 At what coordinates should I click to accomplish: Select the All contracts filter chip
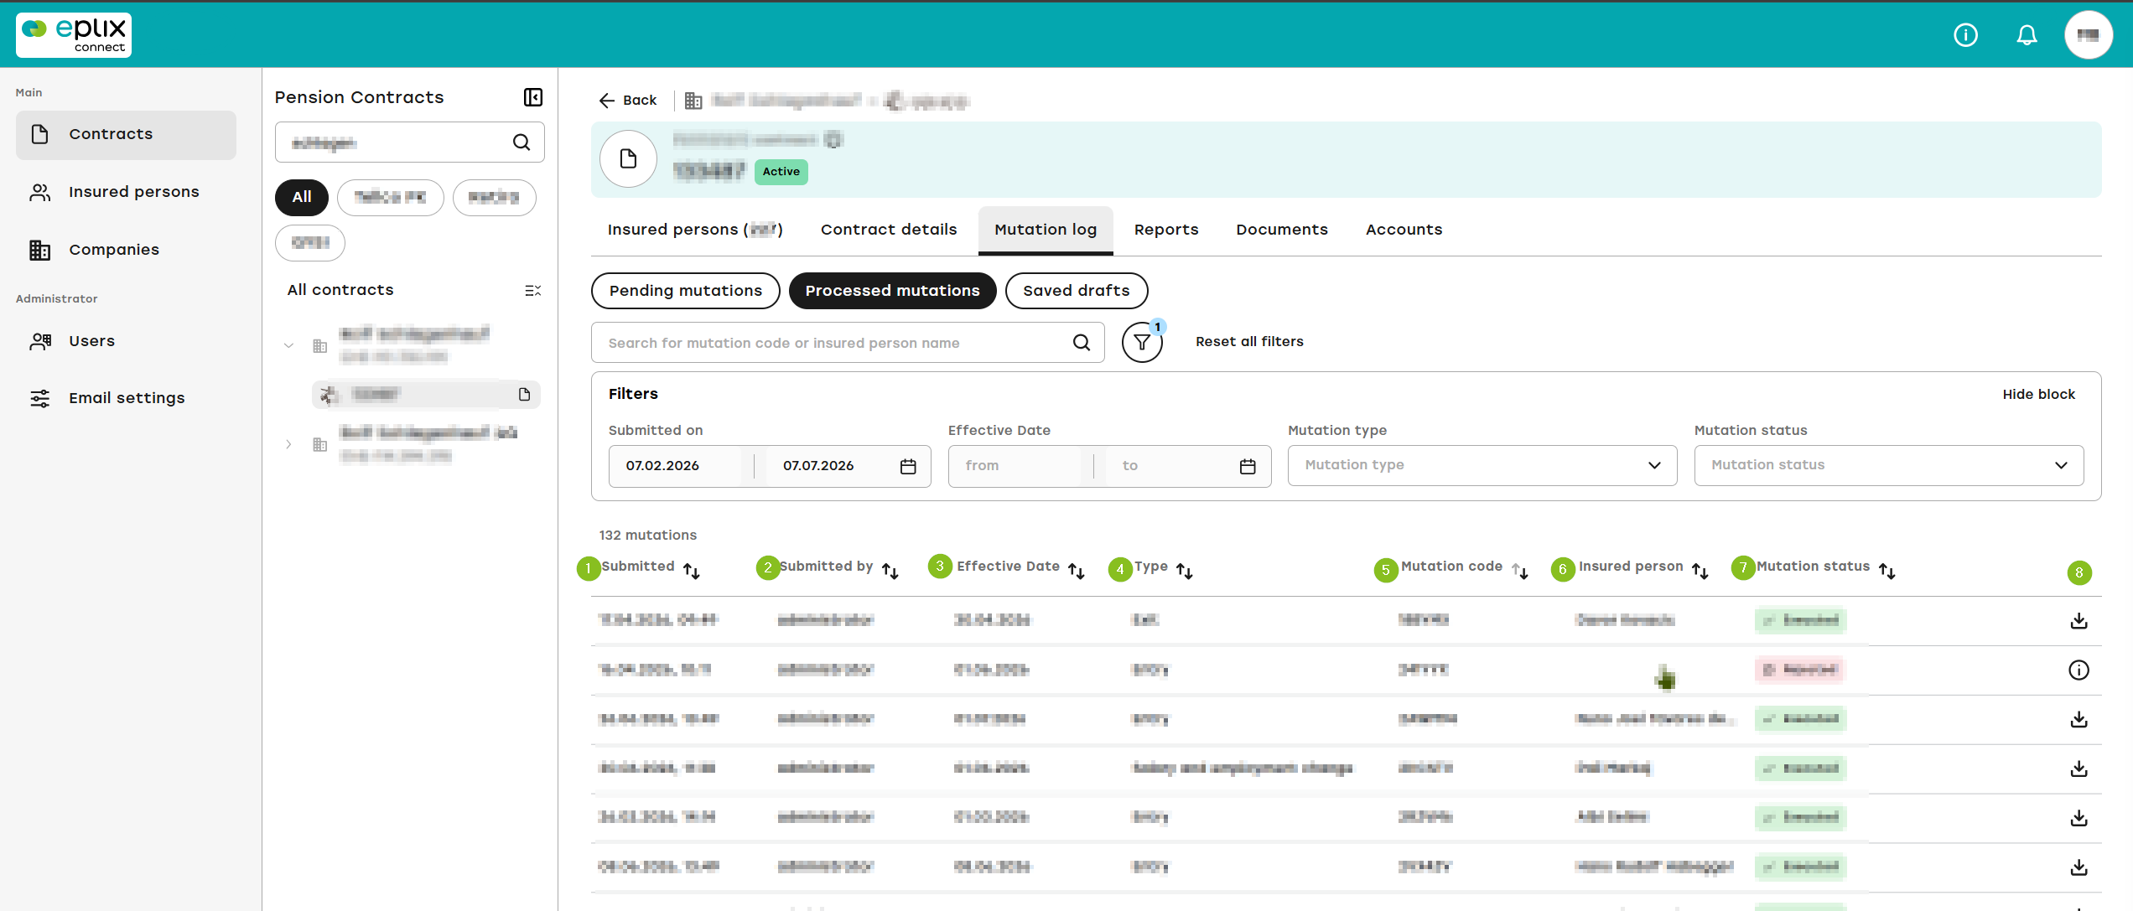point(302,197)
